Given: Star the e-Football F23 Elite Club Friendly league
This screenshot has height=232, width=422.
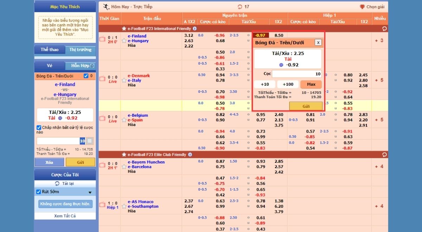Looking at the screenshot, I should point(124,155).
